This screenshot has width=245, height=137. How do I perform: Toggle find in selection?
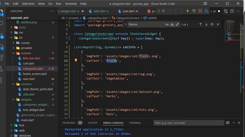click(x=212, y=24)
